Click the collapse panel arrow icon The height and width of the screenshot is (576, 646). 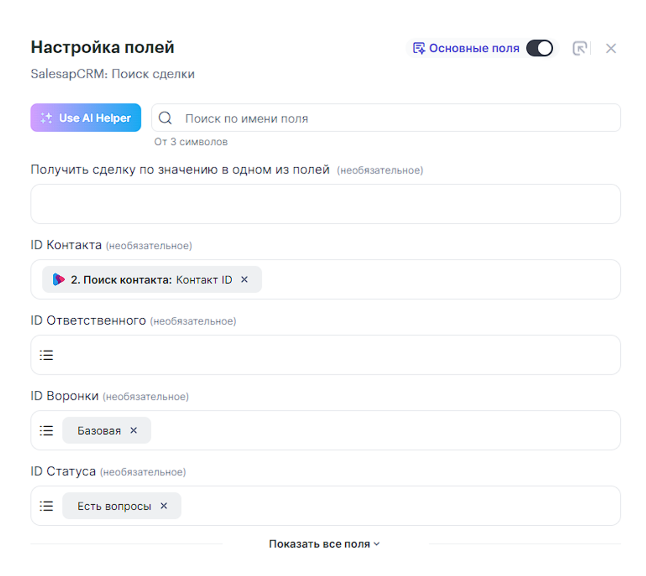[x=579, y=48]
